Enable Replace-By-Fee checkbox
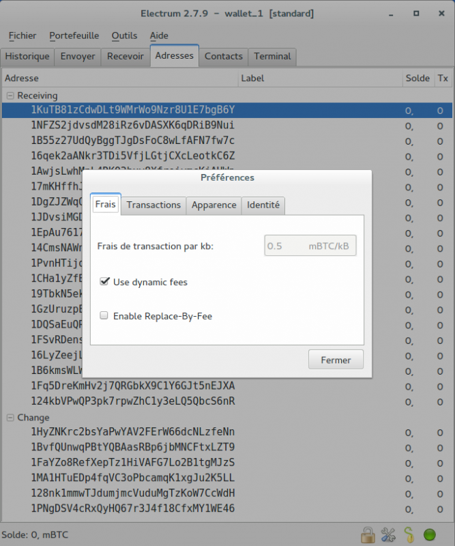Screen dimensions: 455x546 [104, 315]
